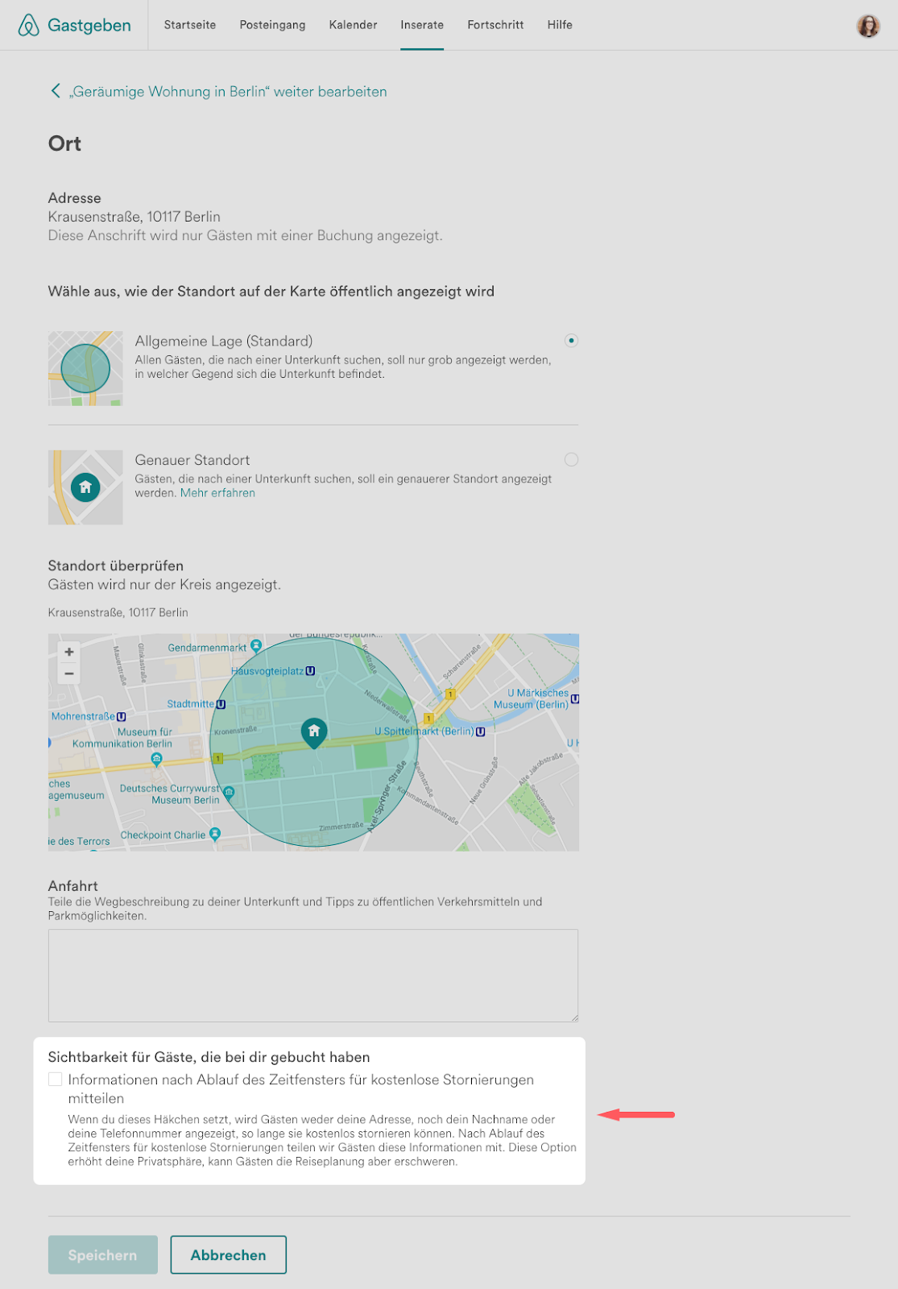Zoom out on the map
Image resolution: width=898 pixels, height=1289 pixels.
click(69, 674)
